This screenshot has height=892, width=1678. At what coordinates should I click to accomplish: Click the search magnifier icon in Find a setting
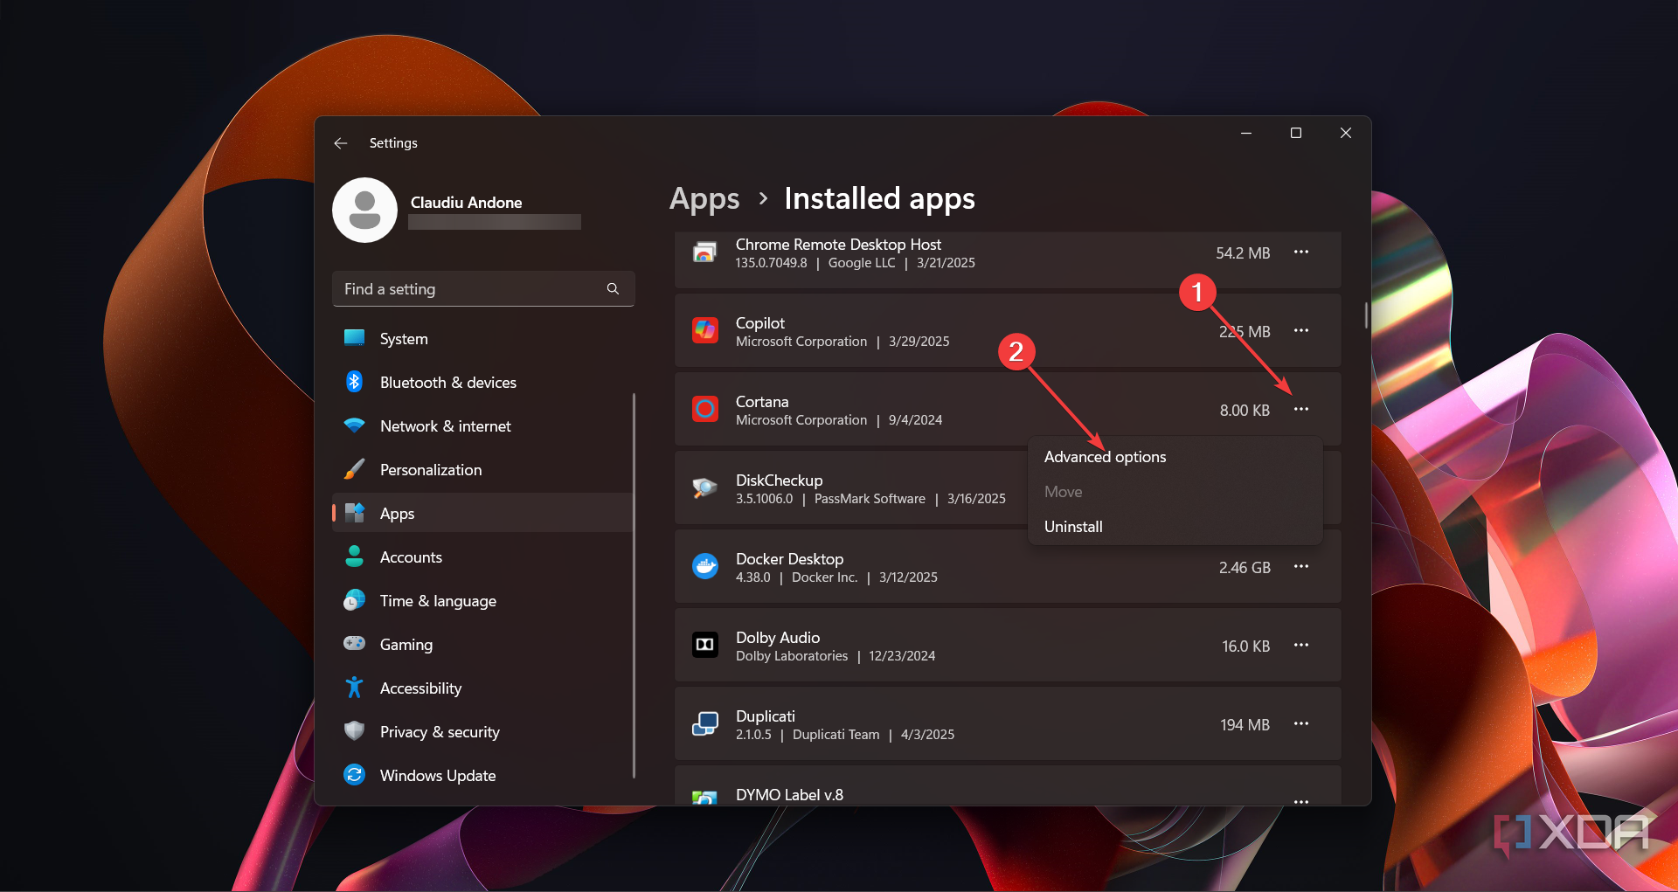pos(613,289)
